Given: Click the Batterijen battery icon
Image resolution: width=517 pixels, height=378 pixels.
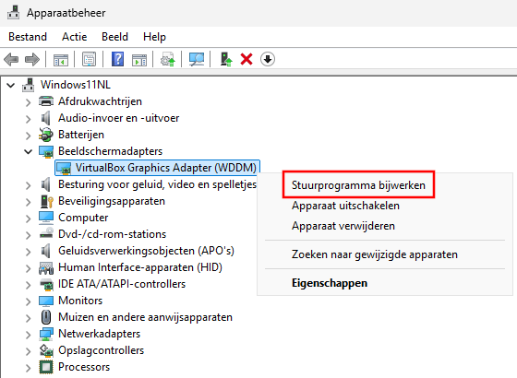Looking at the screenshot, I should [46, 135].
